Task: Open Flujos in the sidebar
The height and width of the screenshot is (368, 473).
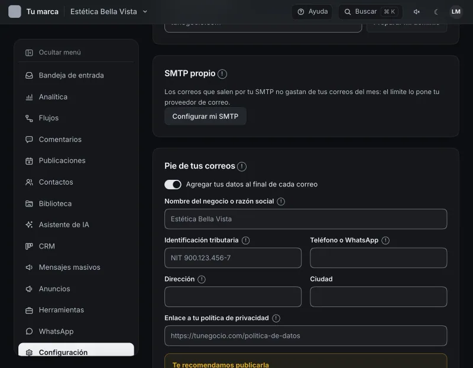Action: (76, 118)
